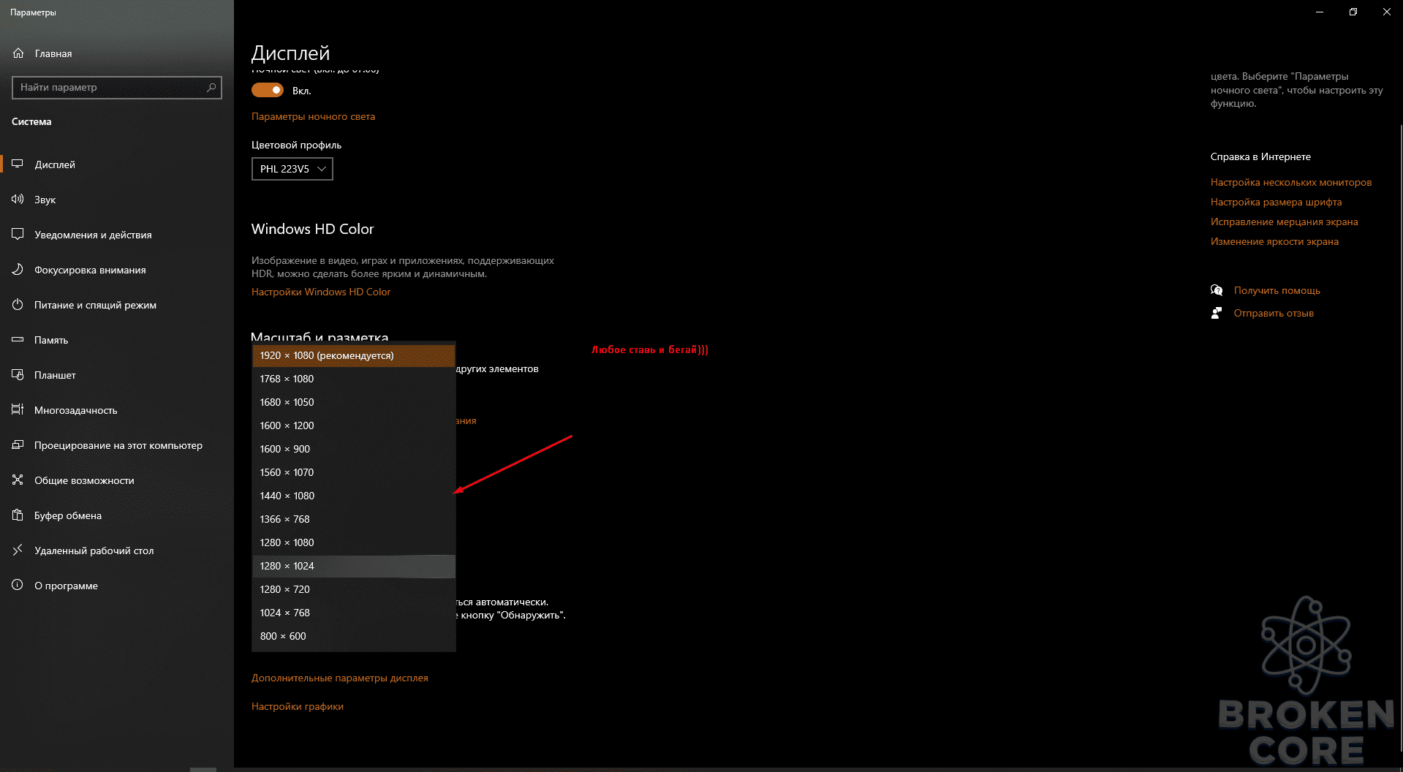Open Настройки Windows HD Color link
The width and height of the screenshot is (1403, 772).
pyautogui.click(x=321, y=292)
